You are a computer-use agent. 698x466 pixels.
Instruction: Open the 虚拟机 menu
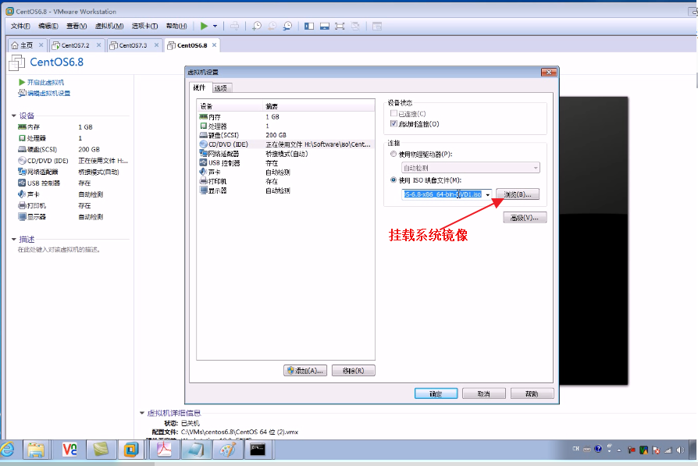click(109, 27)
